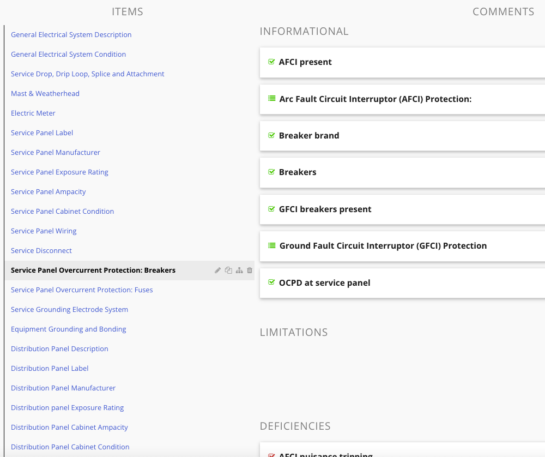
Task: Click the COMMENTS column heading
Action: (x=503, y=12)
